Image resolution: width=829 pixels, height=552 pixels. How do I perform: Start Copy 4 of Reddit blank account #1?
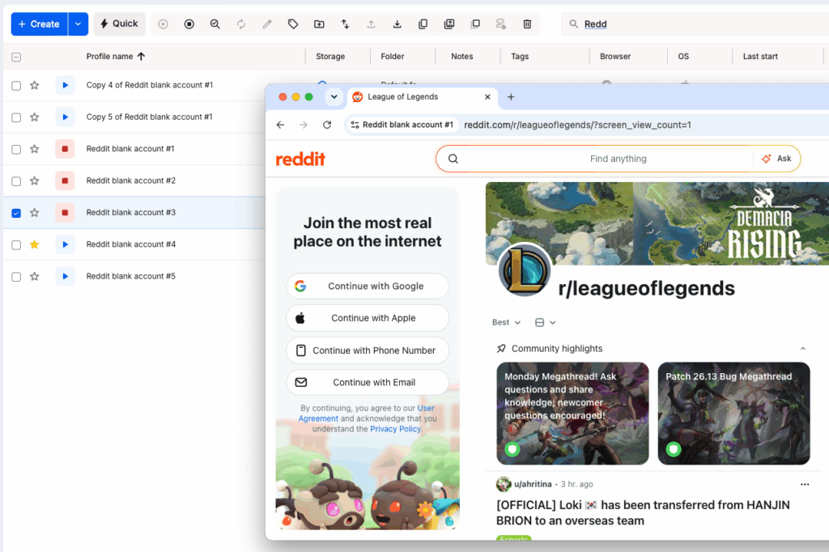[x=65, y=85]
